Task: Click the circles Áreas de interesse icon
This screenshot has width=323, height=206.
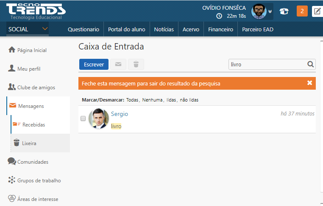Action: coord(12,198)
